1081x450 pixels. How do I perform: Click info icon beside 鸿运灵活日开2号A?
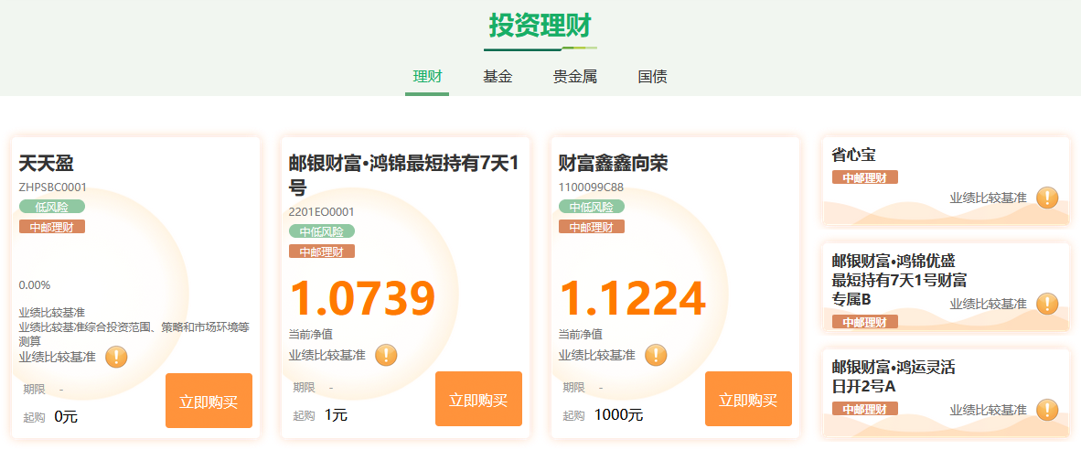(x=1047, y=410)
